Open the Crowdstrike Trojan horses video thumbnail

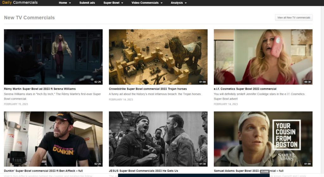point(158,57)
